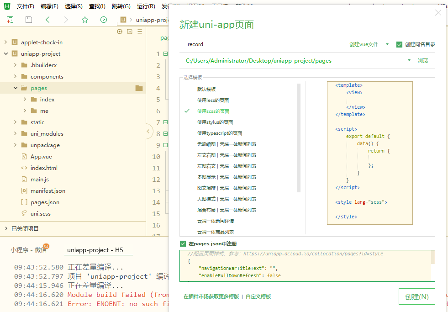Open the 创建vue文件 dropdown
The width and height of the screenshot is (448, 312).
click(369, 44)
